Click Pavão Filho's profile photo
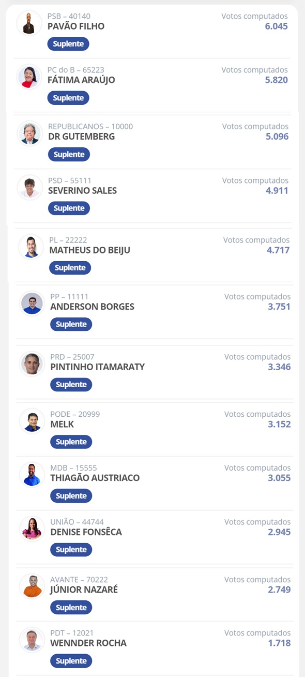 click(29, 23)
